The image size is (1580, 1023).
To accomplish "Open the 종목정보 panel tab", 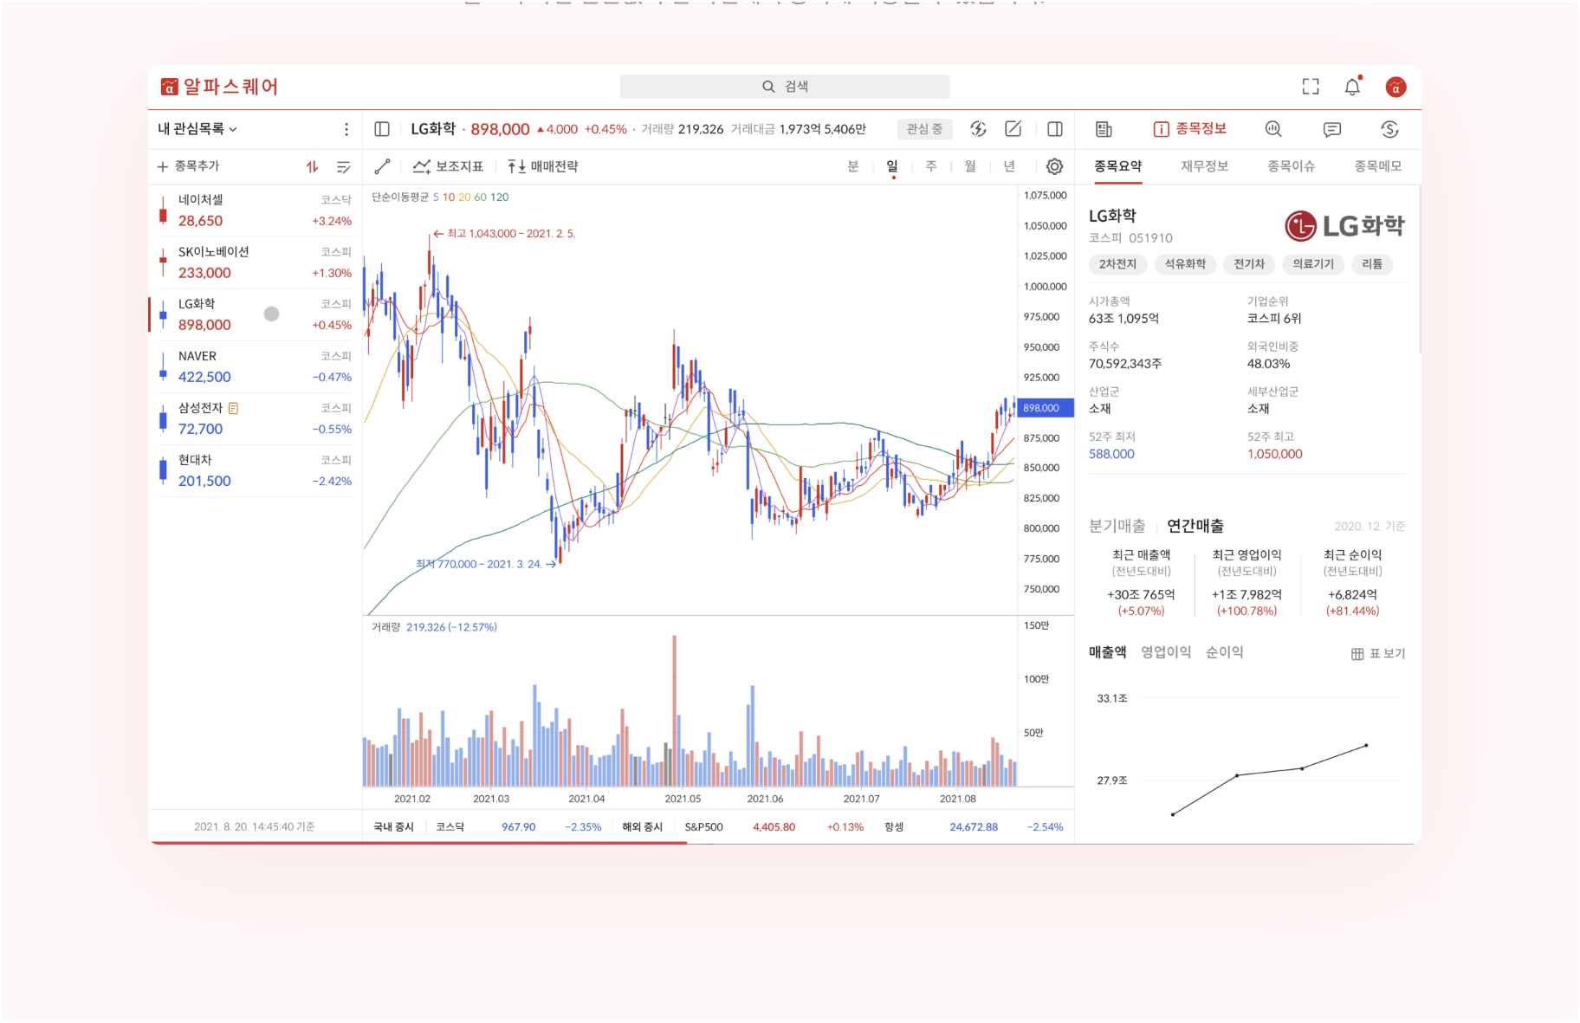I will (x=1189, y=129).
